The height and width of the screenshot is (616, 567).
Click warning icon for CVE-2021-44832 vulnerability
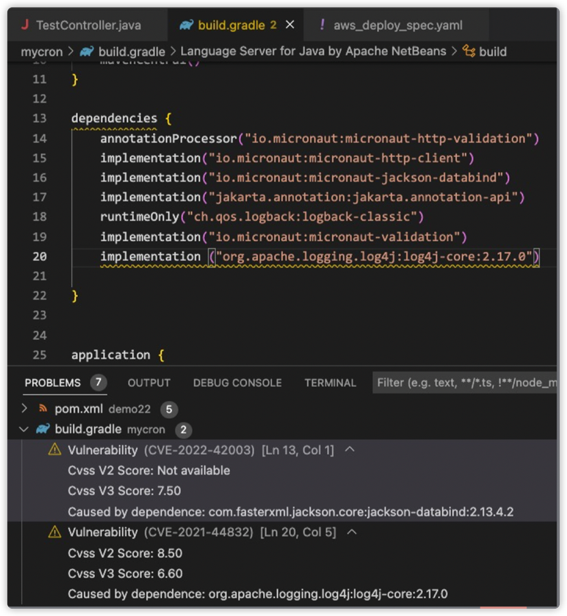[55, 532]
